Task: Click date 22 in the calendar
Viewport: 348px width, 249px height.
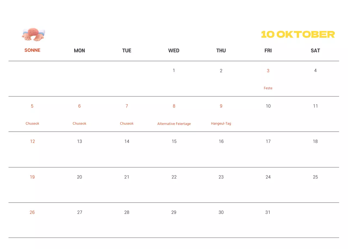Action: [174, 177]
